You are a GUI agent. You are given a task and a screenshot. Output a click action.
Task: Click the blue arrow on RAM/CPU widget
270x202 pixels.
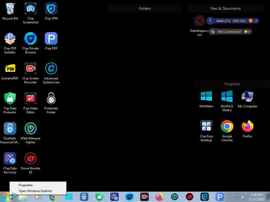point(256,21)
